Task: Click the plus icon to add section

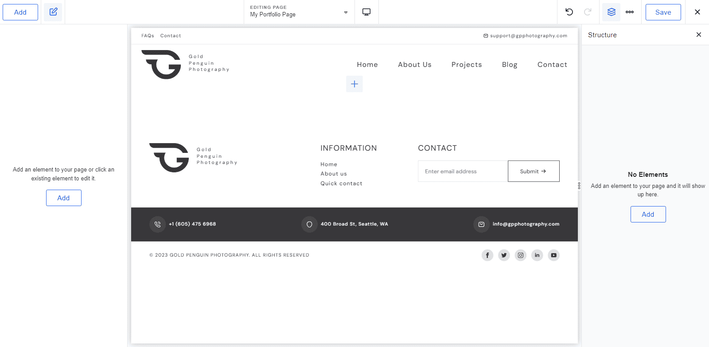Action: coord(354,84)
